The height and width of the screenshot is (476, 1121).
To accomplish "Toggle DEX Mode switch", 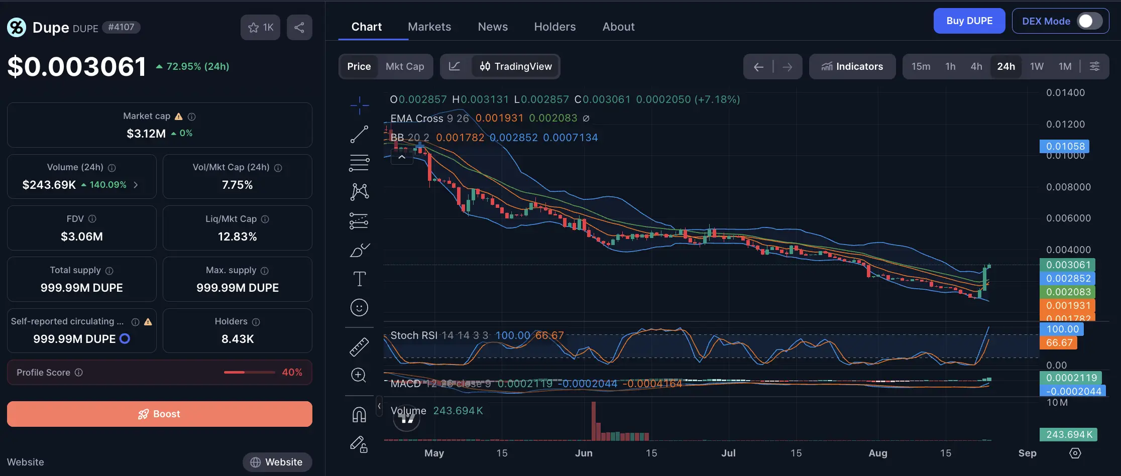I will tap(1089, 21).
